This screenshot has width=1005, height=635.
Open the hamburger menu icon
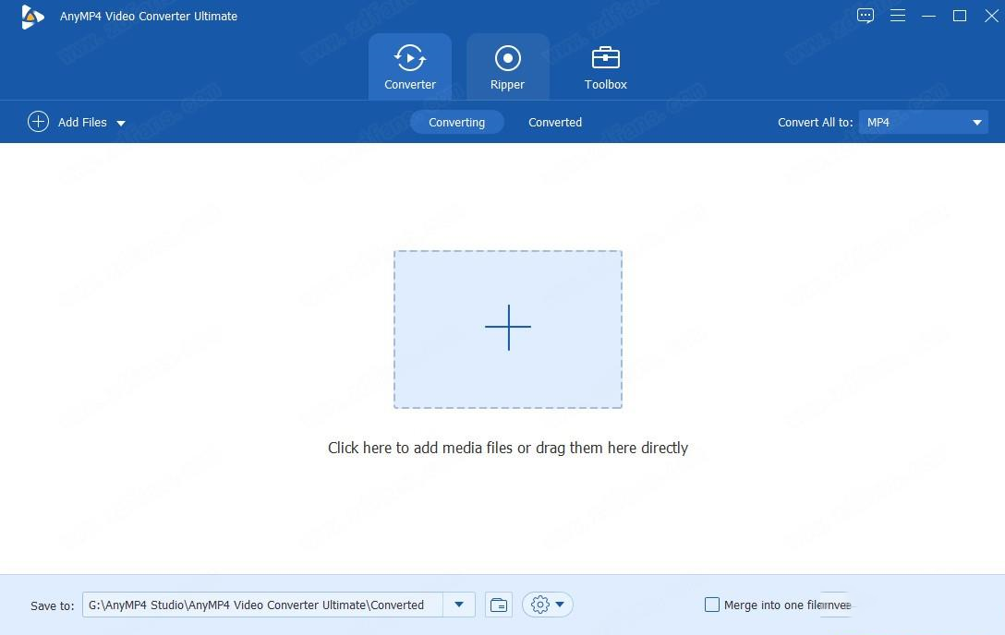click(x=897, y=16)
